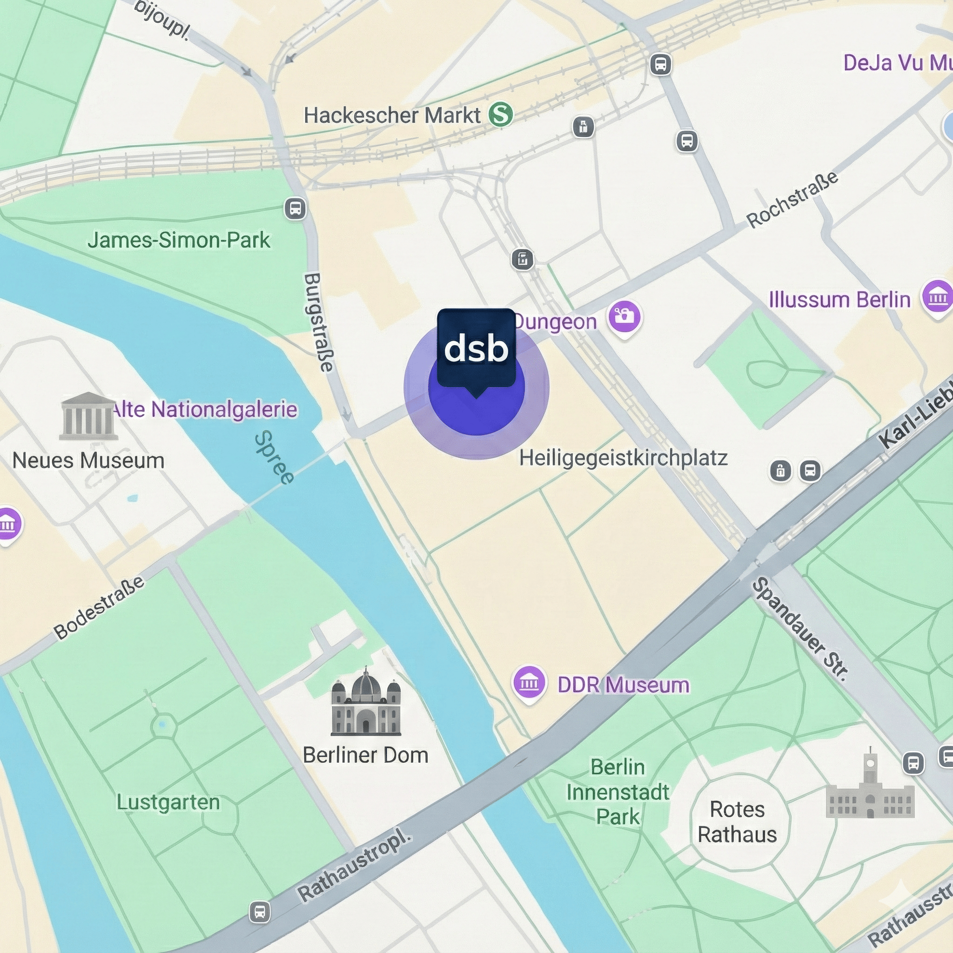Click the Spree river label
953x953 pixels.
click(274, 457)
